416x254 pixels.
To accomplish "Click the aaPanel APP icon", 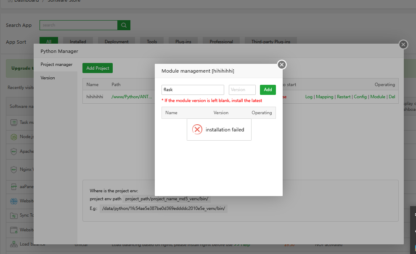I will point(14,186).
